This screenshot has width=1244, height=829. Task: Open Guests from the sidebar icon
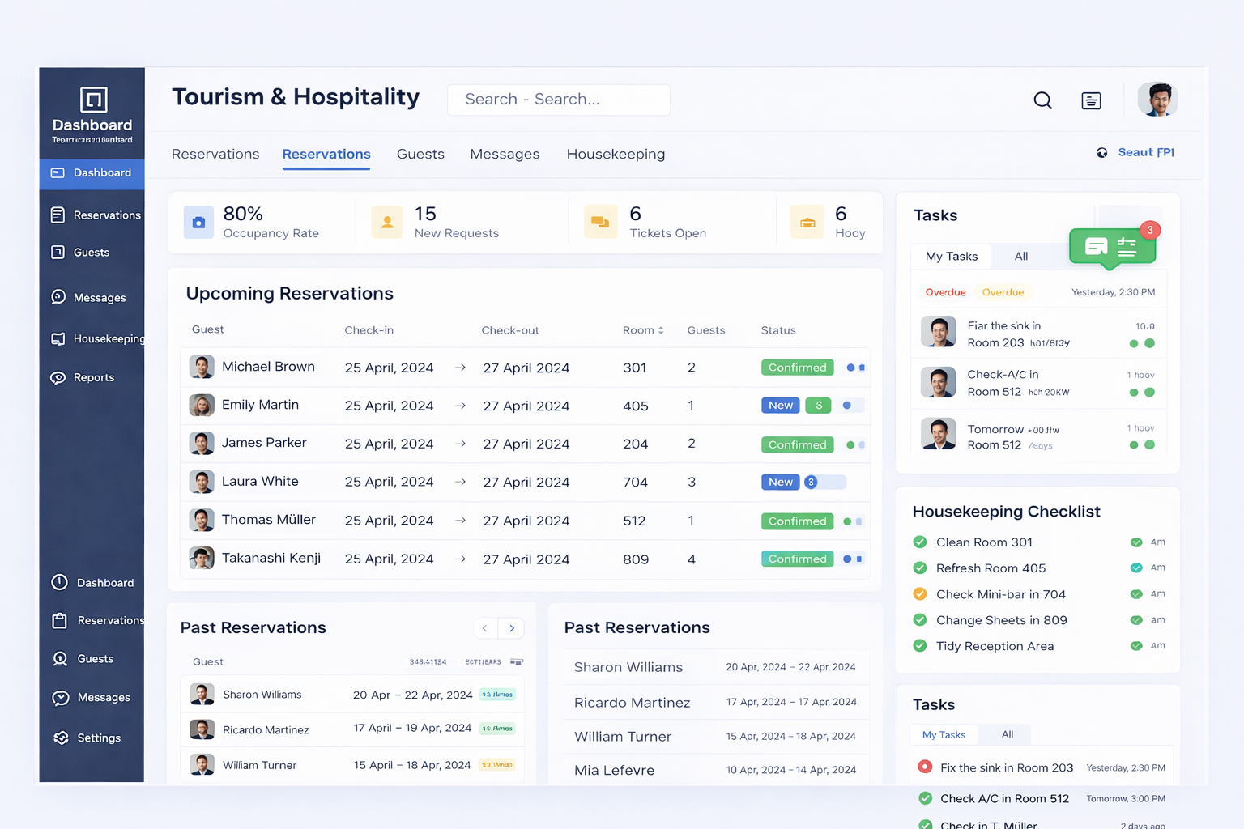(58, 252)
